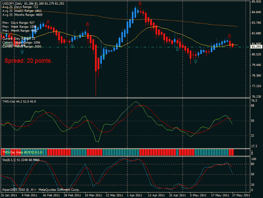Viewport: 263px width, 198px height.
Task: Select the tall red March crash candle
Action: [x=96, y=70]
